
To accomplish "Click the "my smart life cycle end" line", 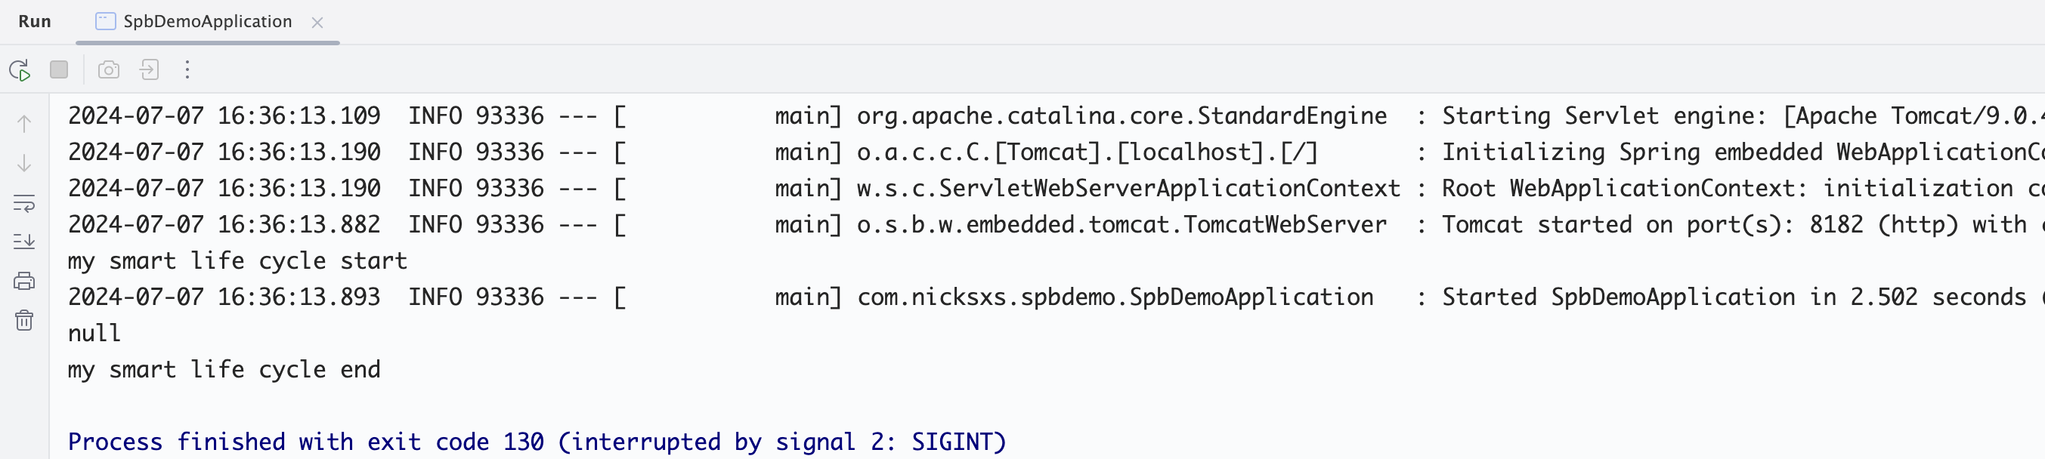I will pos(224,369).
